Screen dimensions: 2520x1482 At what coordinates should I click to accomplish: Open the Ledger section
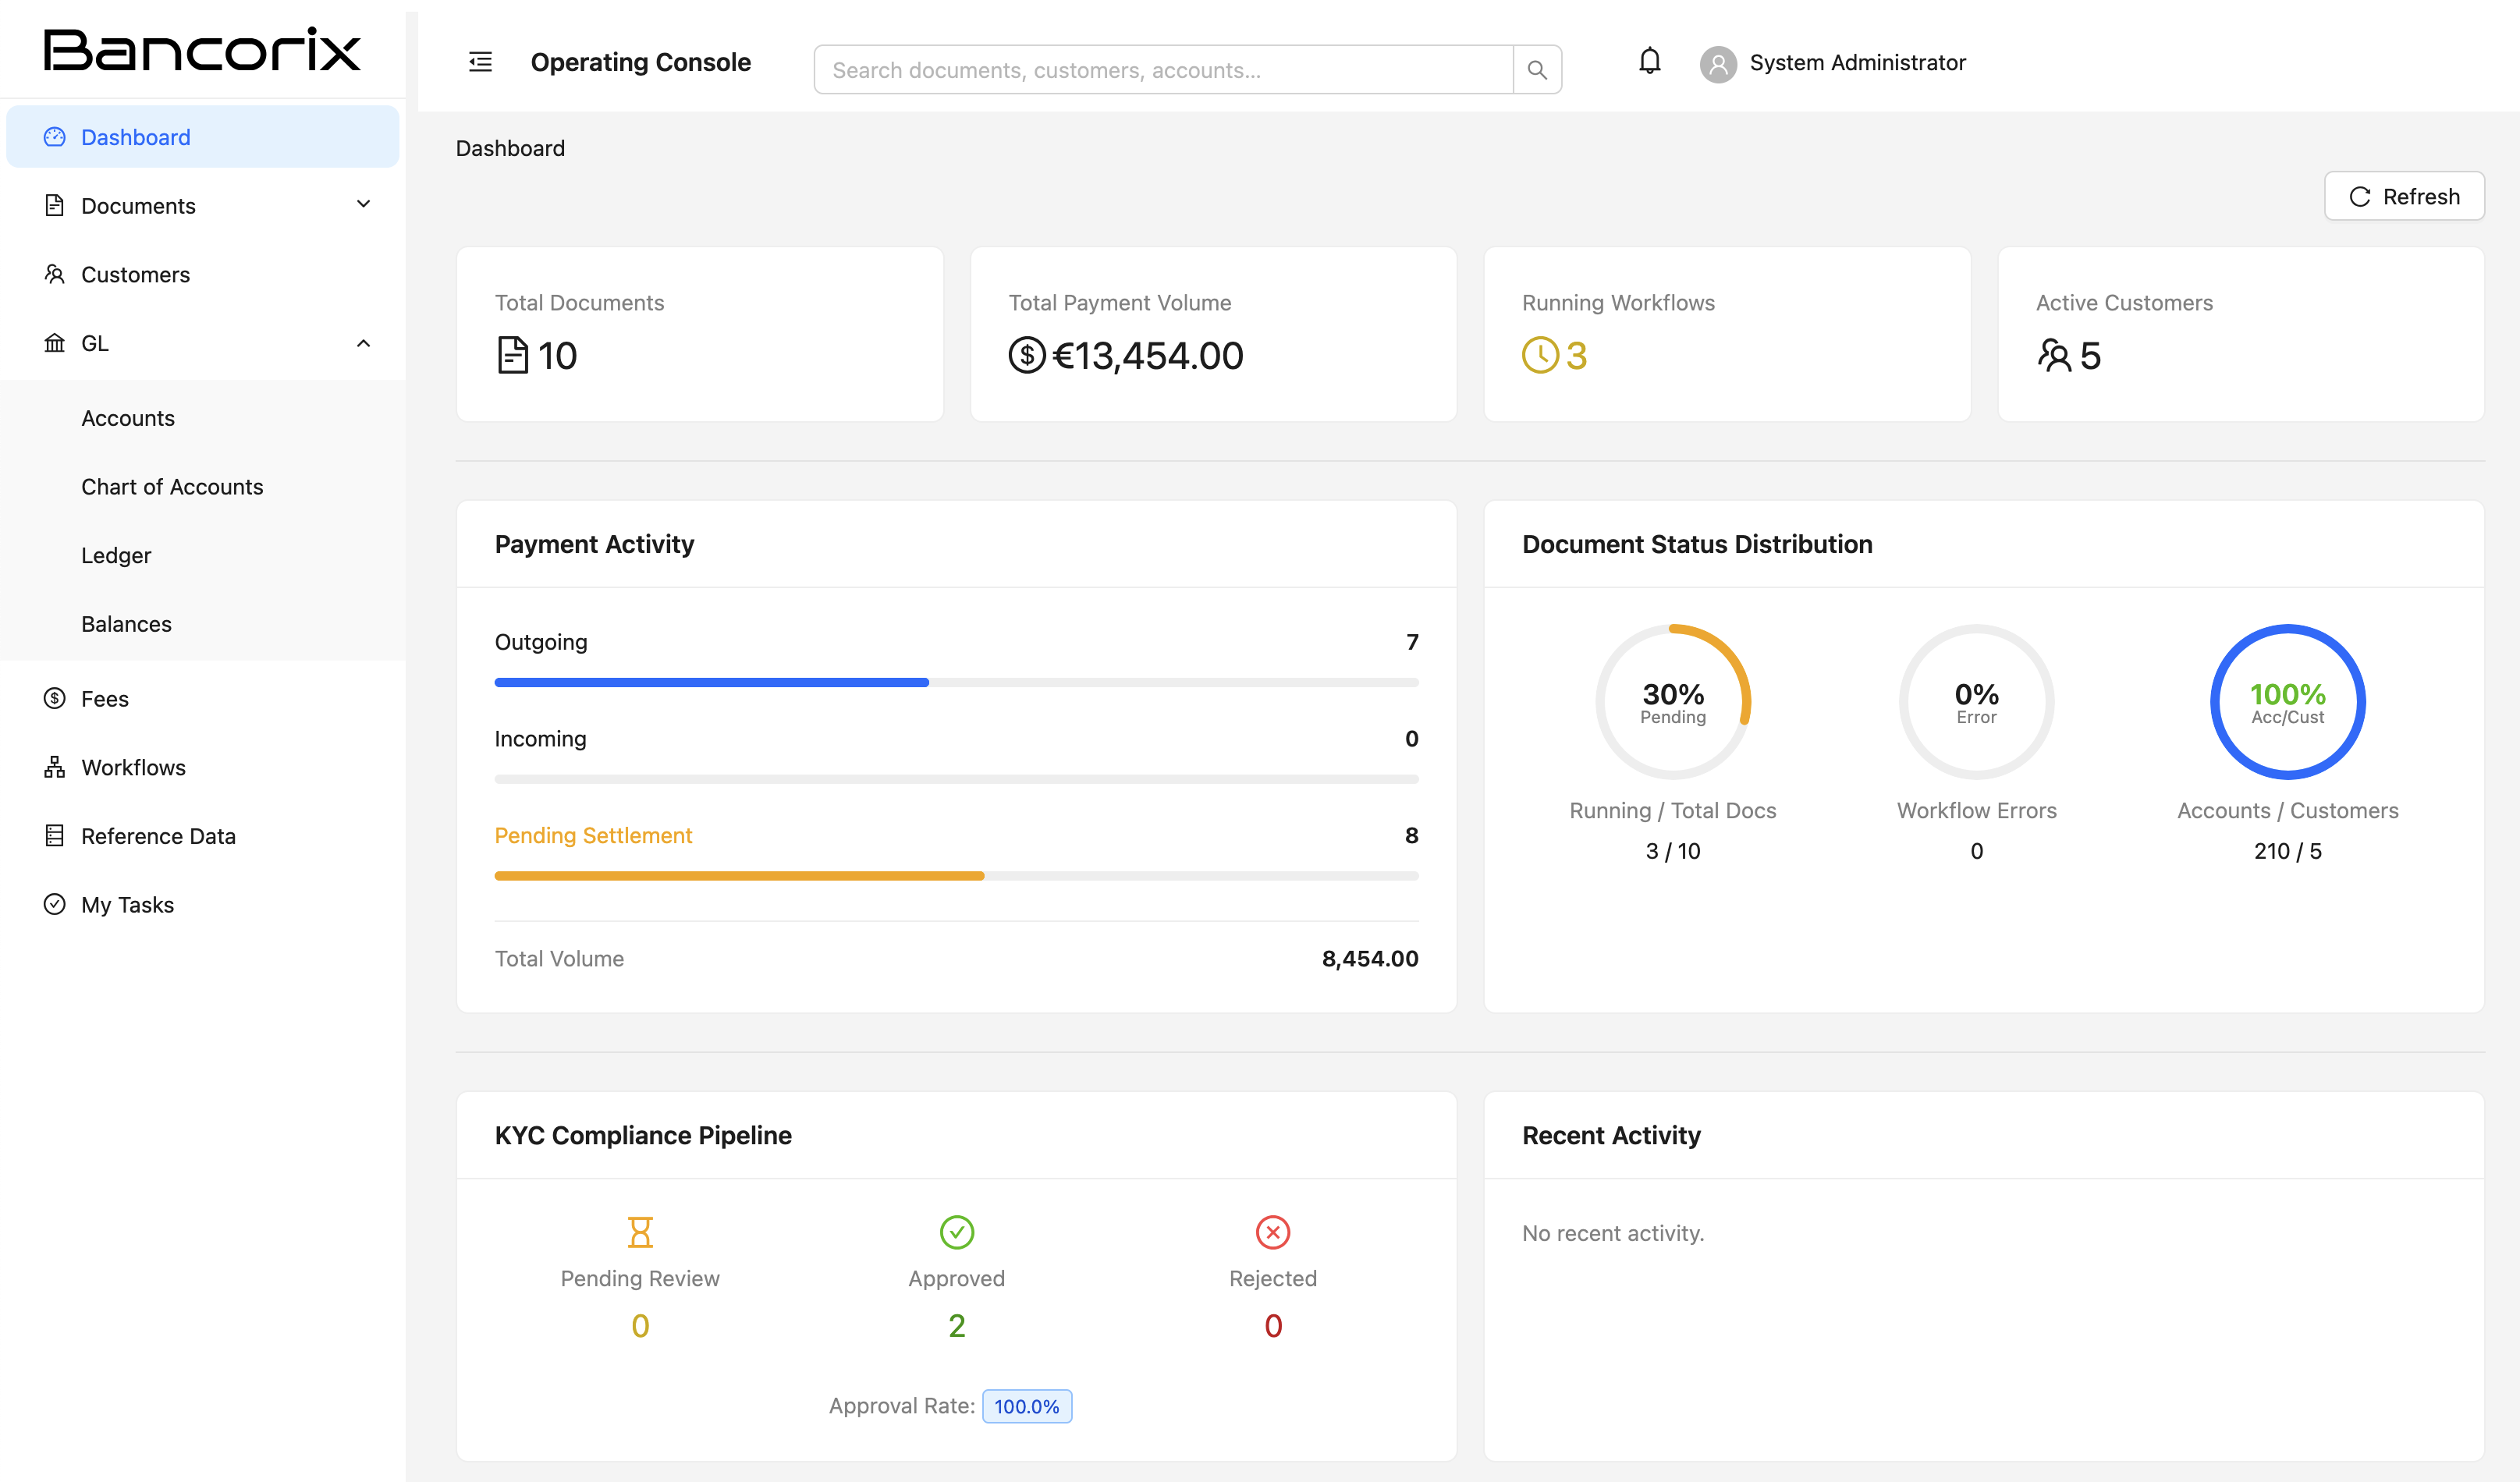(116, 555)
